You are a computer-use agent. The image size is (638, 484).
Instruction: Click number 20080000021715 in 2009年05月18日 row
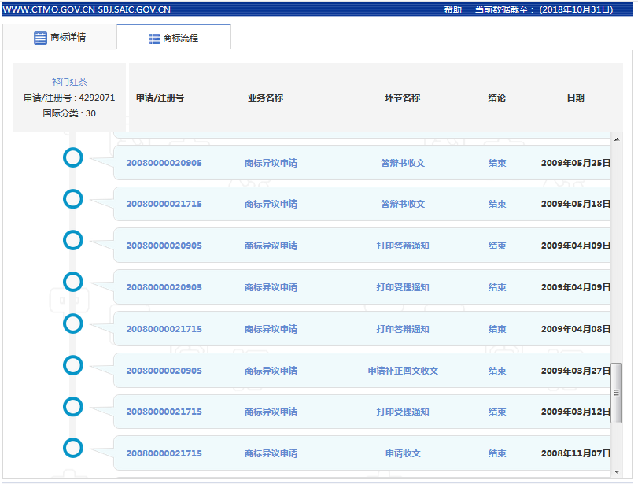point(164,204)
